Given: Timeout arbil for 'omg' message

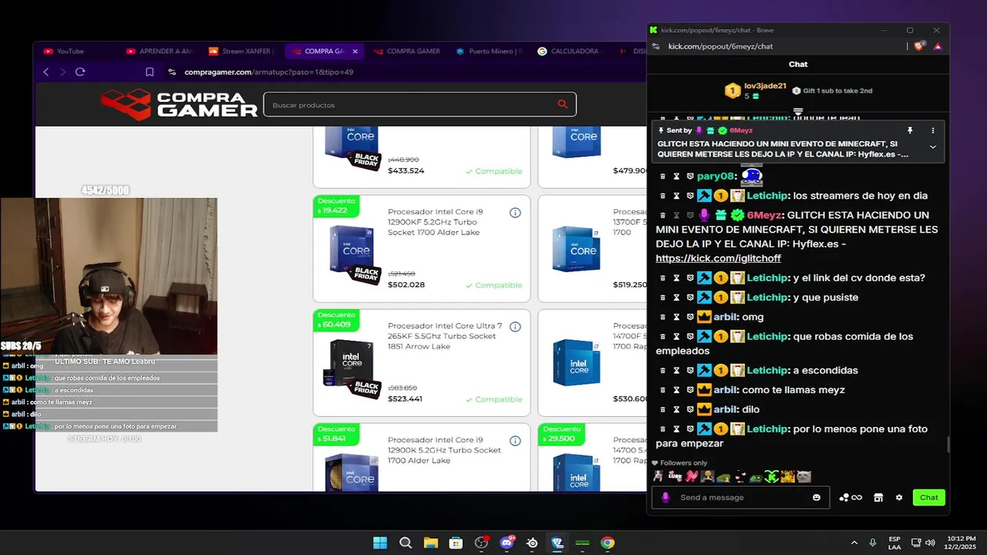Looking at the screenshot, I should tap(676, 317).
